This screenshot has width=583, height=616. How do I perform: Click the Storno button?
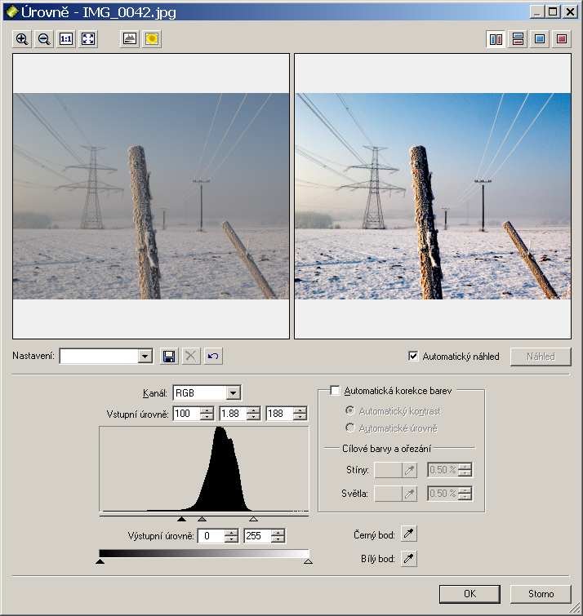pyautogui.click(x=541, y=594)
